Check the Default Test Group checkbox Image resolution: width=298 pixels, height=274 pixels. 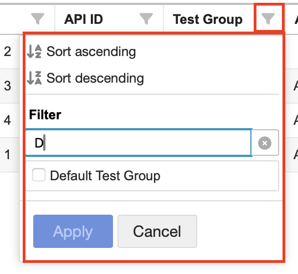tap(39, 175)
